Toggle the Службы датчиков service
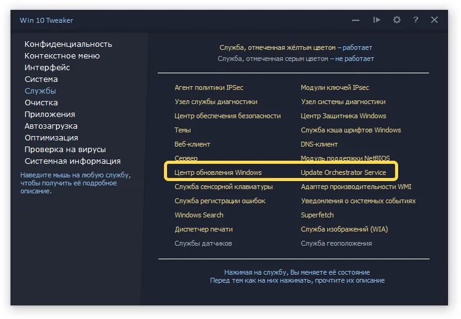The image size is (461, 319). click(203, 243)
